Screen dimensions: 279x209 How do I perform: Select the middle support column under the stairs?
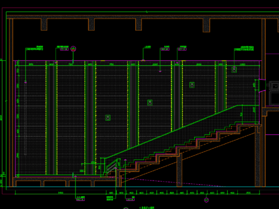180,170
